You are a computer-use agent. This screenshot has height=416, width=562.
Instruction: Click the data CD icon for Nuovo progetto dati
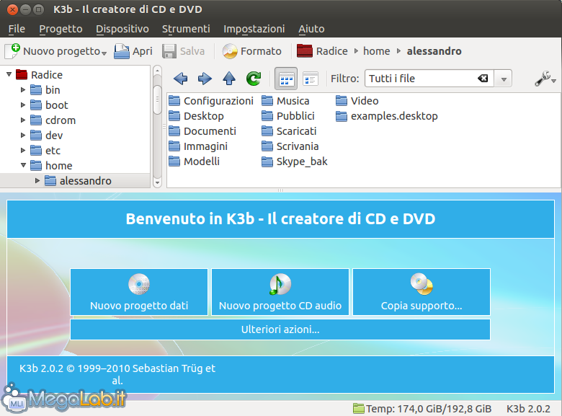pos(139,283)
